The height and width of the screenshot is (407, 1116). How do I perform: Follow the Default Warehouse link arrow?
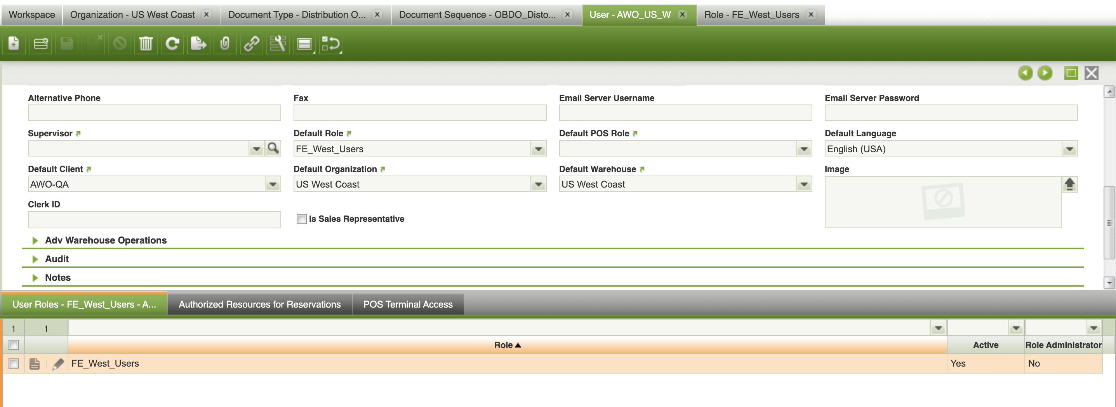(642, 169)
